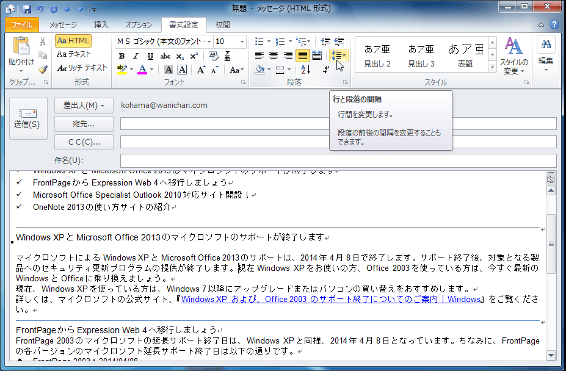Apply the yellow text highlight color
Image resolution: width=566 pixels, height=371 pixels.
[x=122, y=70]
